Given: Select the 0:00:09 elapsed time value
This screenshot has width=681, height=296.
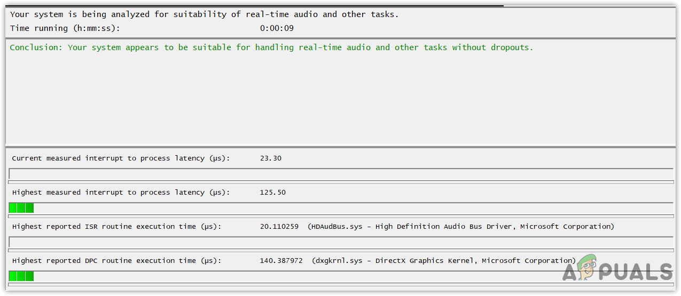Looking at the screenshot, I should 277,28.
